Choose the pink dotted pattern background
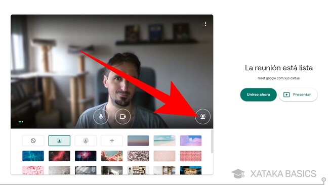This screenshot has width=329, height=185. pyautogui.click(x=191, y=156)
